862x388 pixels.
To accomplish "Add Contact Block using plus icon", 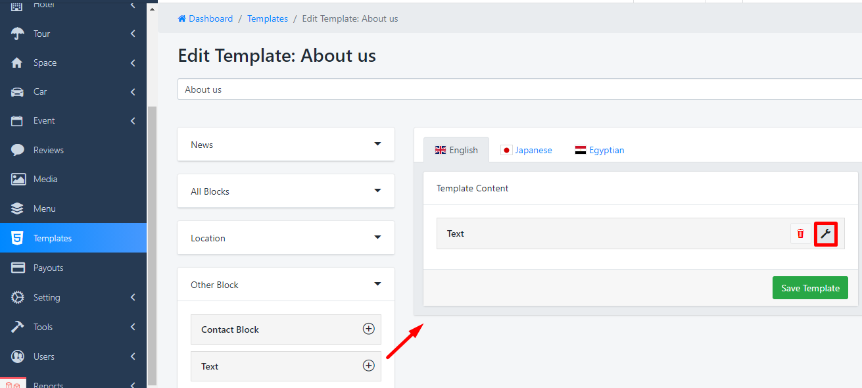I will coord(368,329).
